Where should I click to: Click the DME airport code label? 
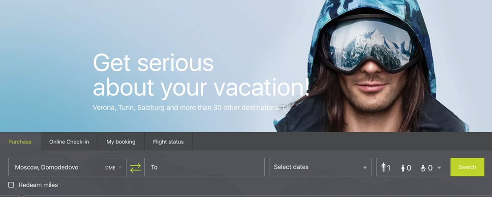click(110, 168)
